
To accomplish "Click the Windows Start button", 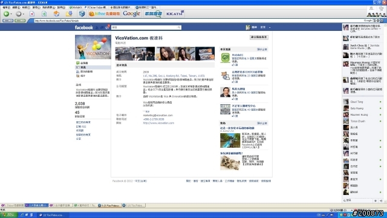I will 9,215.
